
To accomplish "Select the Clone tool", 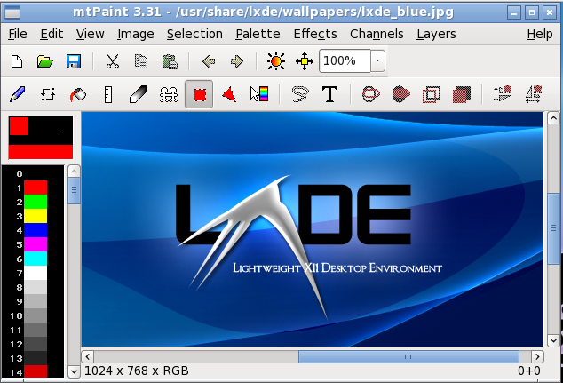I will [169, 94].
